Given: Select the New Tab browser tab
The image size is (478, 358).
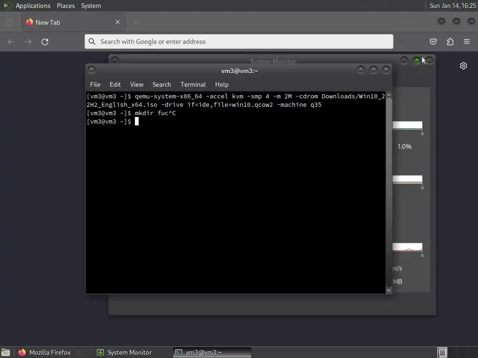Looking at the screenshot, I should coord(73,22).
